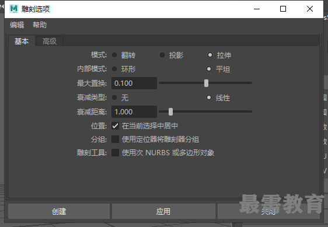The width and height of the screenshot is (328, 227).
Task: Click the 衰减距离 value field
Action: click(x=134, y=111)
